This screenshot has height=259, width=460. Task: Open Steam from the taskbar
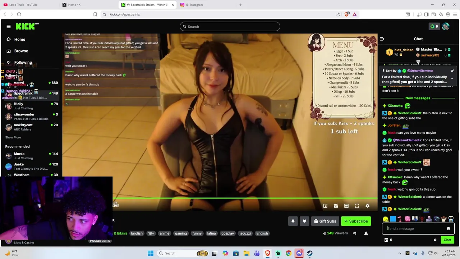pyautogui.click(x=310, y=253)
